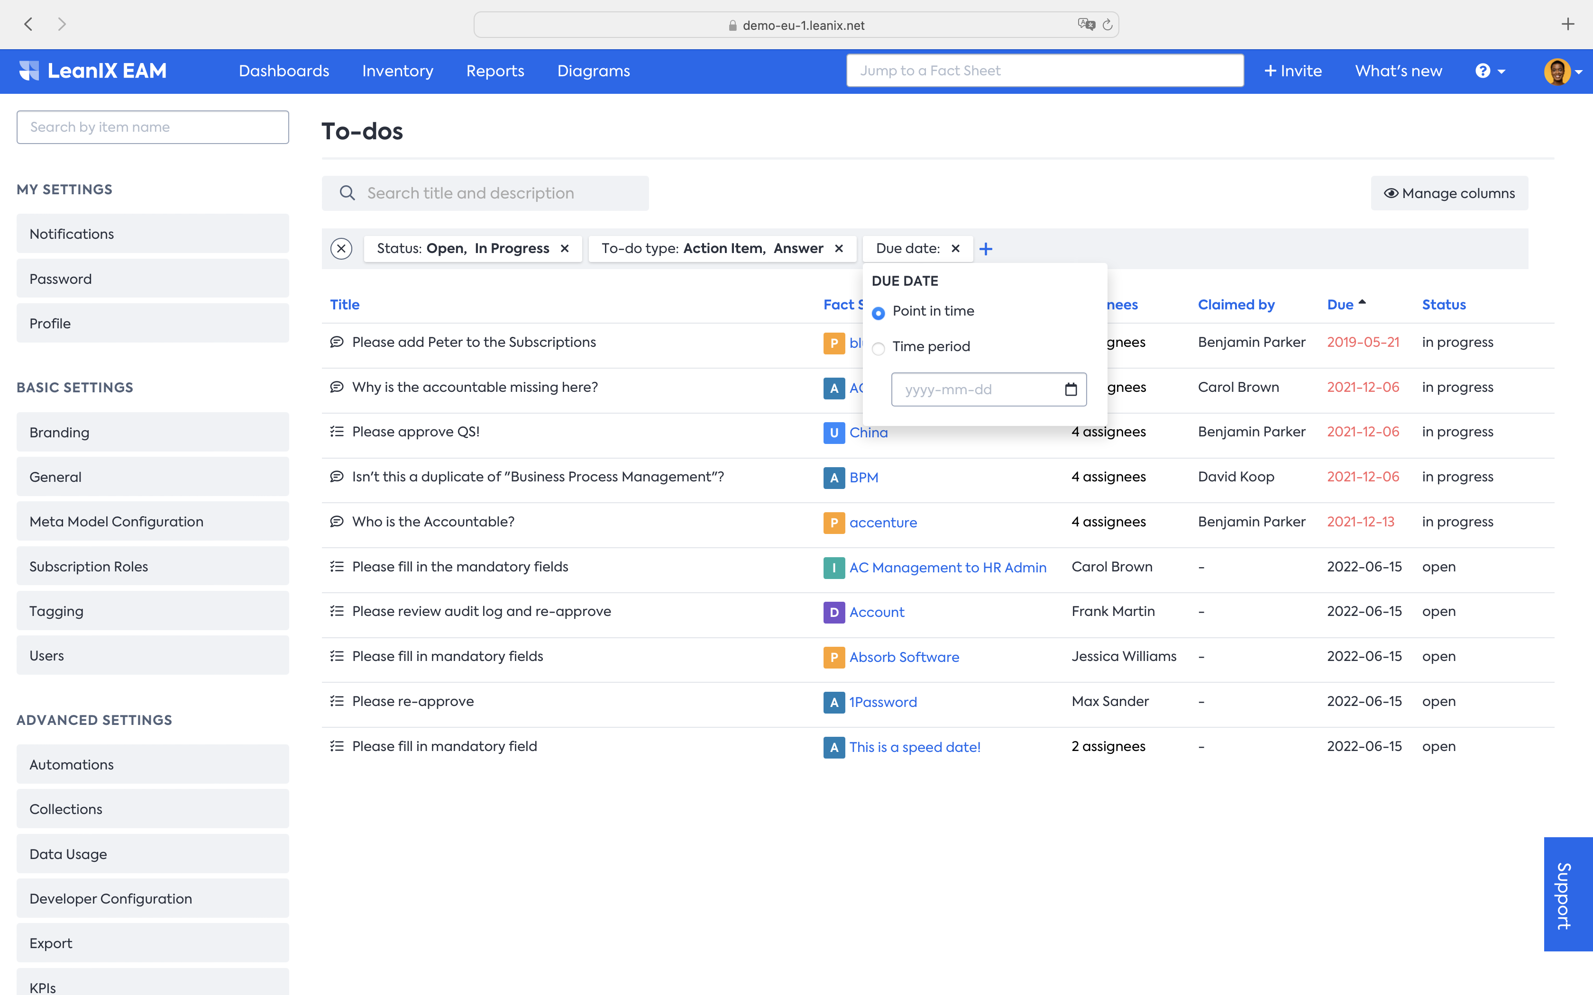The image size is (1593, 995).
Task: Click the comment icon for 'Who is the Accountable?'
Action: click(336, 522)
